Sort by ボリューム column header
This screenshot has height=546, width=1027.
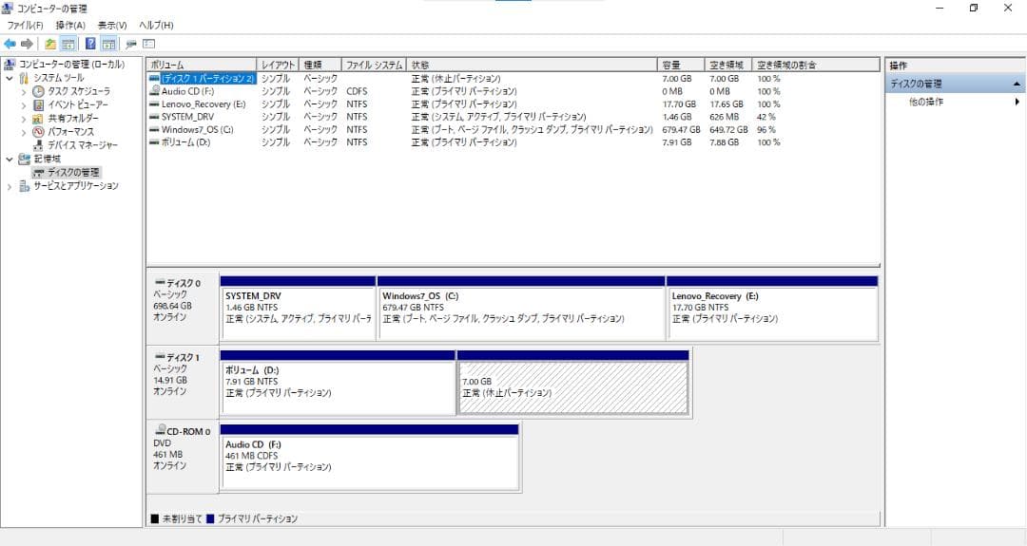(x=202, y=65)
